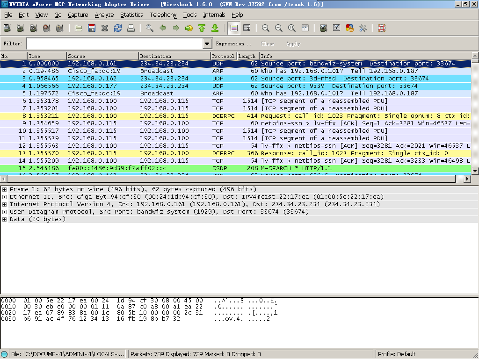Sort packets by Protocol column header
This screenshot has width=479, height=359.
224,56
